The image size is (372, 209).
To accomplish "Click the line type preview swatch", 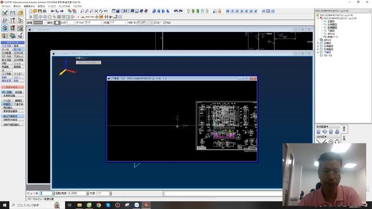I will (38, 23).
